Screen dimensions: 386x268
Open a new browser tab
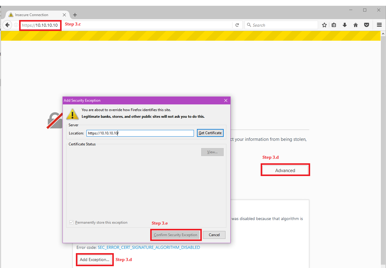(x=75, y=15)
